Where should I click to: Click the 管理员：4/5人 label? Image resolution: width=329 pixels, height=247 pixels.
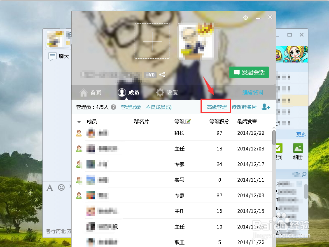pos(92,107)
